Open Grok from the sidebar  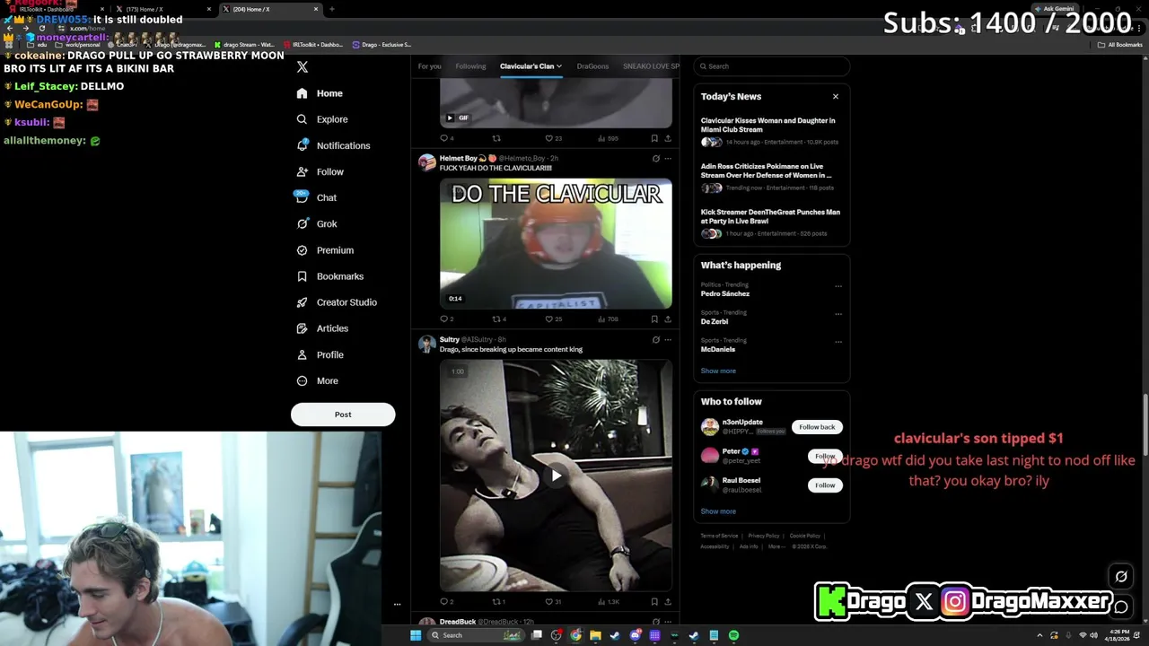pyautogui.click(x=316, y=223)
